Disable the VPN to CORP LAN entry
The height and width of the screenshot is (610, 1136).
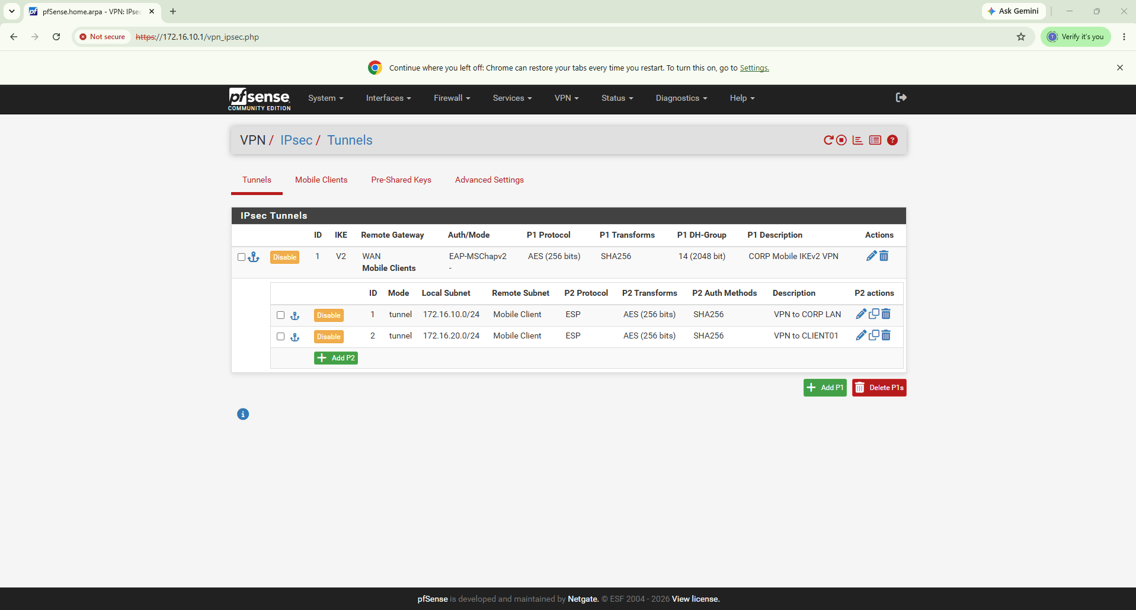329,315
